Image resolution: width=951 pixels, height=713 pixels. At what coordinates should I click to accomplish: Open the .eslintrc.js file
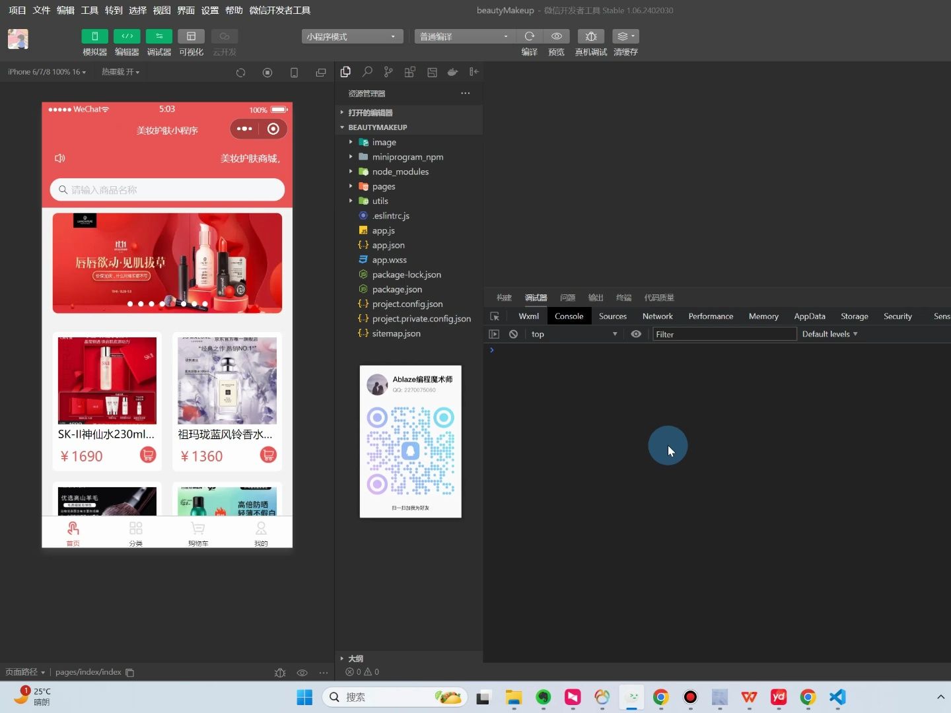click(409, 216)
